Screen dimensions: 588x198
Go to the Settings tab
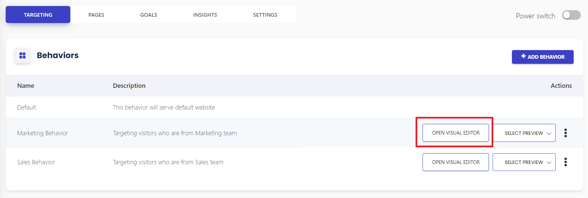[x=265, y=15]
